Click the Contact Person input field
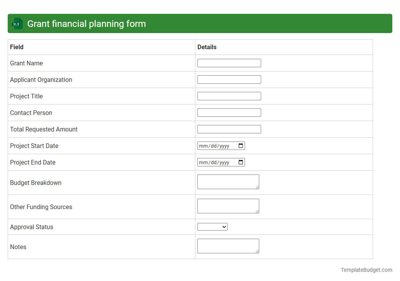Screen dimensions: 400x281 click(x=229, y=112)
